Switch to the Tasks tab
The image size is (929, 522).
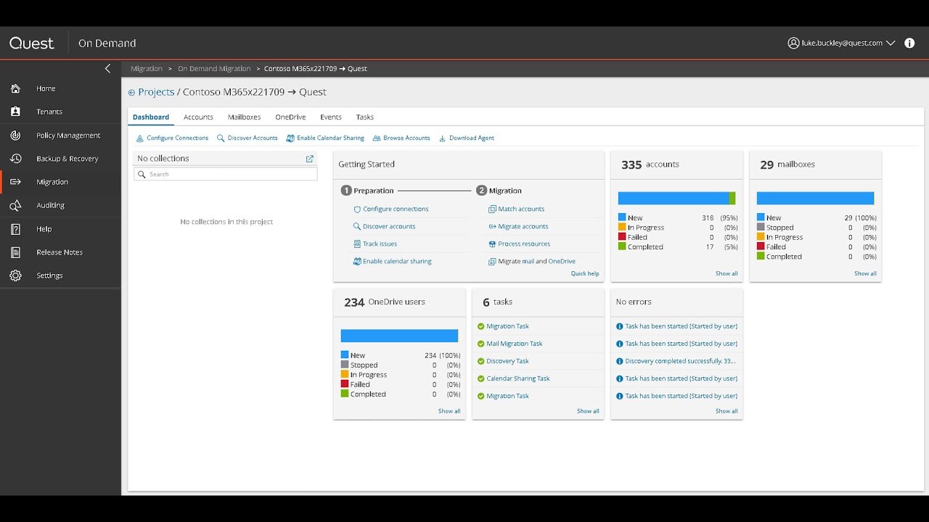pos(365,117)
